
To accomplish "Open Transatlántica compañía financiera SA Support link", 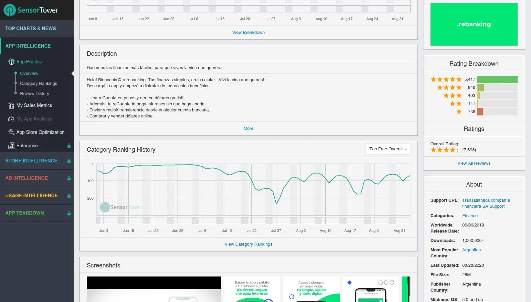I will click(x=486, y=203).
